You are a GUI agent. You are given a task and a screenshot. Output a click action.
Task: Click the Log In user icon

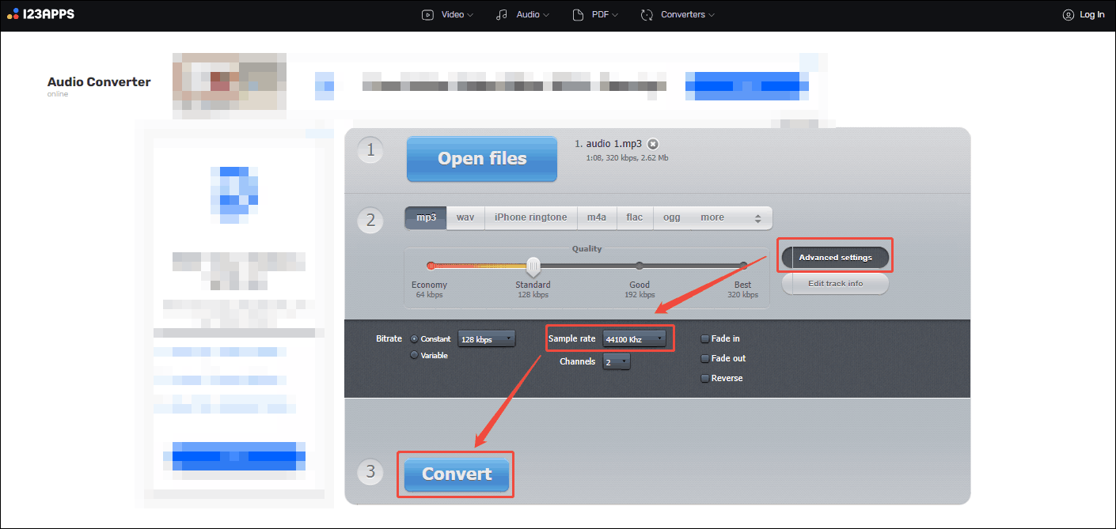1068,15
